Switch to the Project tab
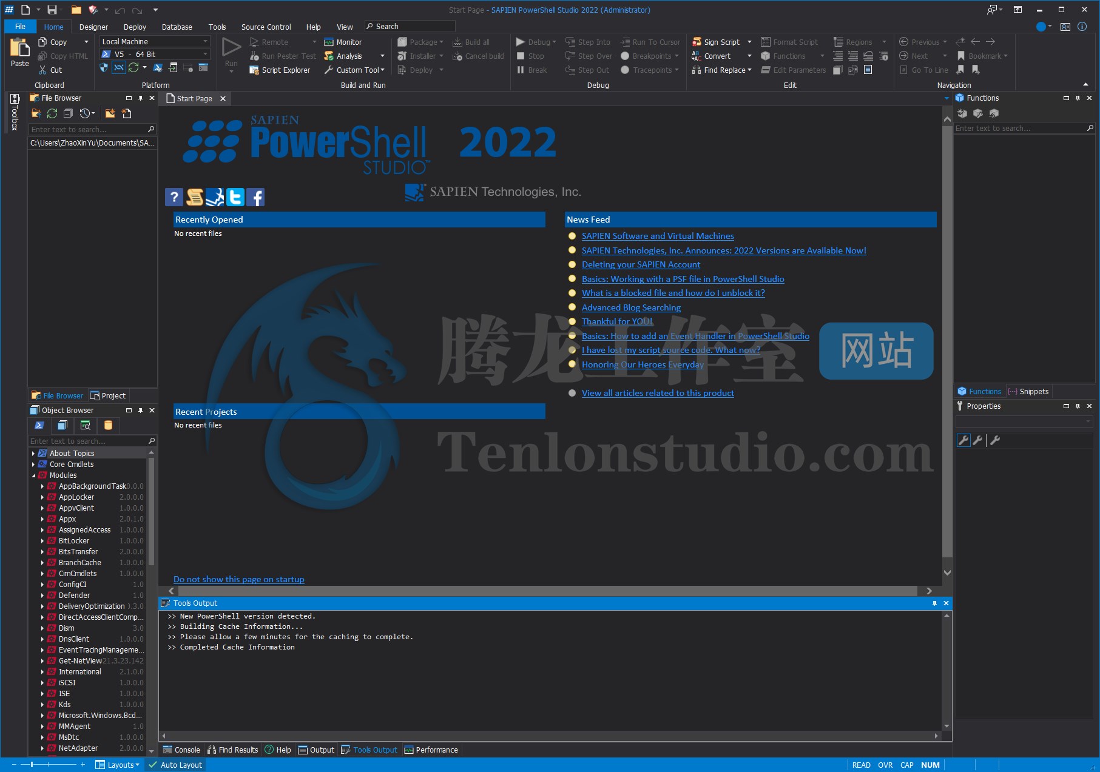The height and width of the screenshot is (772, 1100). coord(108,395)
